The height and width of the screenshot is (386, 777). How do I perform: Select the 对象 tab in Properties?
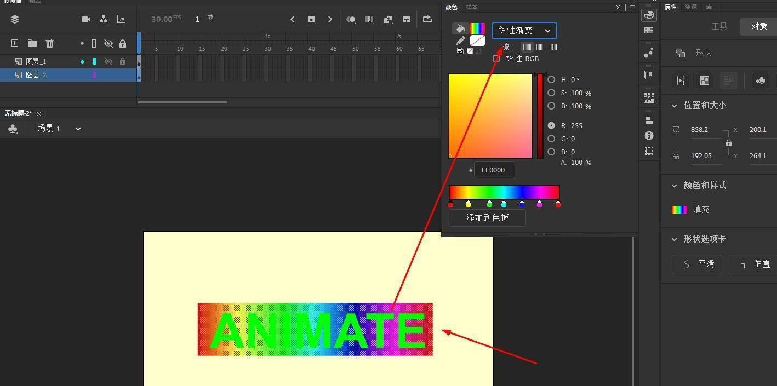click(758, 26)
